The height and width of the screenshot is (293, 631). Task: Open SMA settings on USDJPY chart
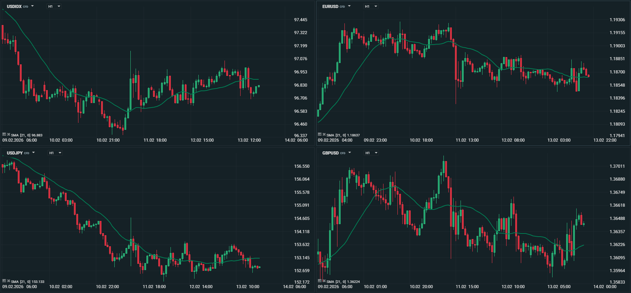[x=4, y=281]
